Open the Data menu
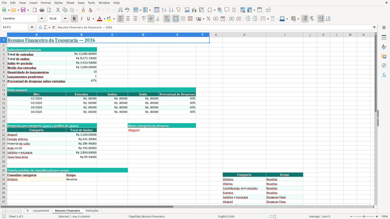390x219 pixels. (x=81, y=3)
